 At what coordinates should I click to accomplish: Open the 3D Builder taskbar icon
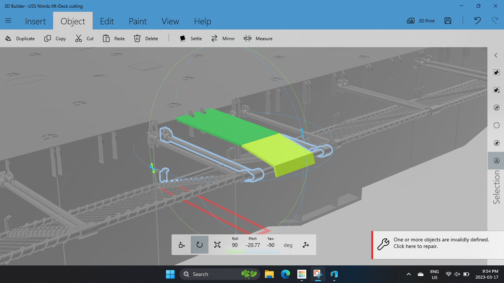334,274
